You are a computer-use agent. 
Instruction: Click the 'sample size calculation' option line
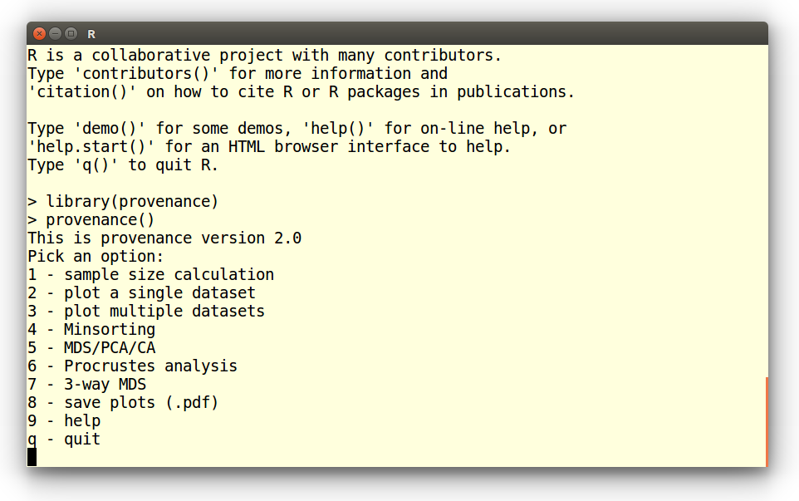[150, 274]
